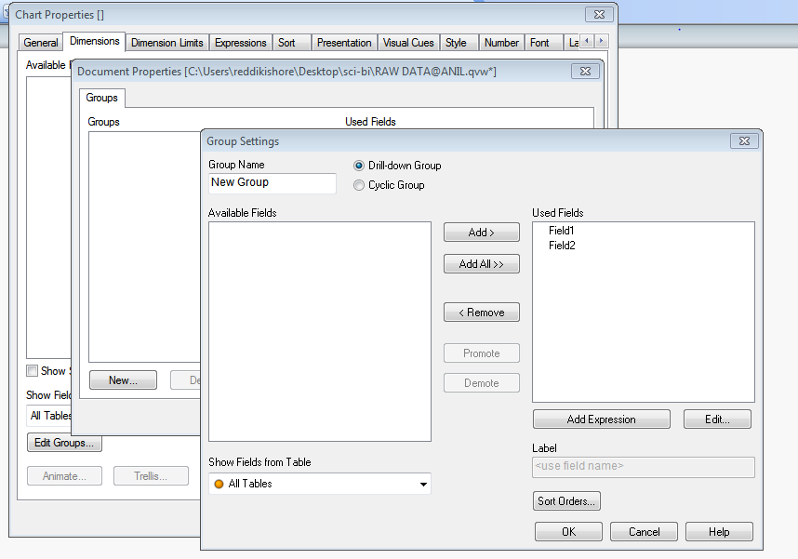
Task: Confirm Group Settings with OK
Action: (x=568, y=531)
